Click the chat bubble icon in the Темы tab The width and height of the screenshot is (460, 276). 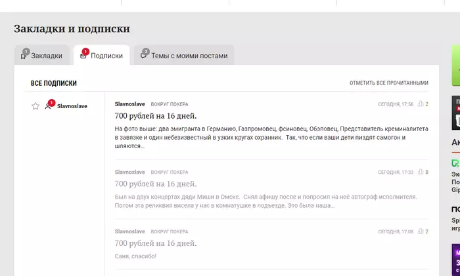[143, 56]
